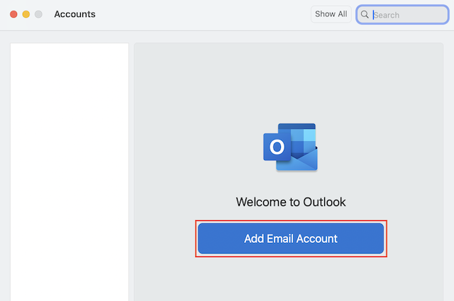Screen dimensions: 454x301
Task: Click the greyed-out zoom window button
Action: point(38,14)
